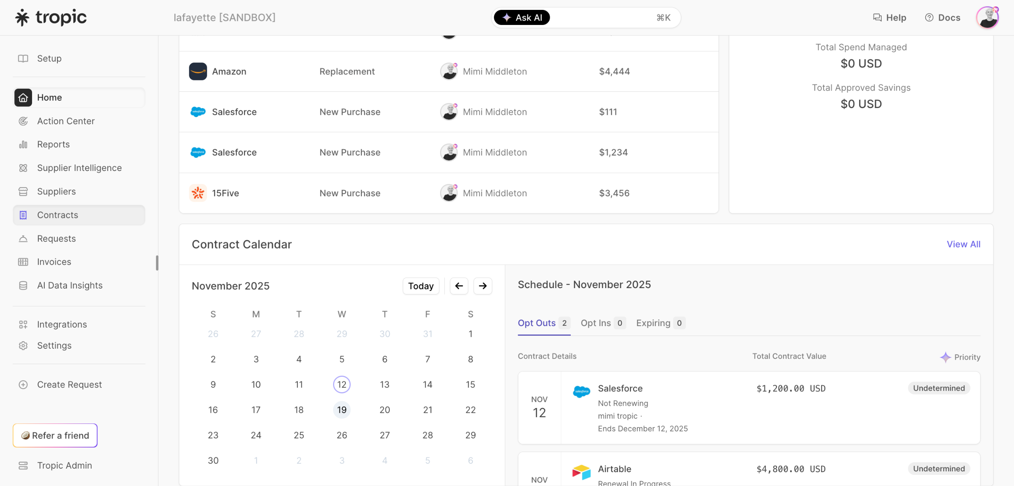The height and width of the screenshot is (486, 1014).
Task: Click the View All link
Action: (x=963, y=244)
